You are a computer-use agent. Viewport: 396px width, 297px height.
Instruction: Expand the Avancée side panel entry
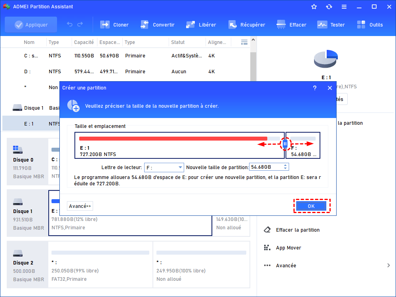(x=327, y=265)
